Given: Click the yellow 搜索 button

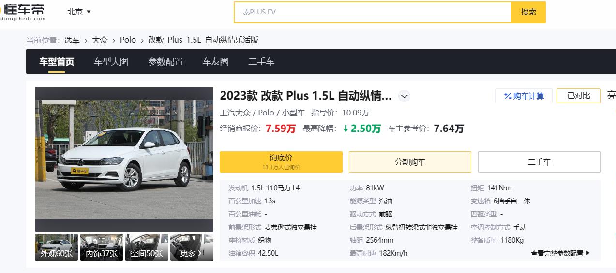Looking at the screenshot, I should tap(528, 12).
